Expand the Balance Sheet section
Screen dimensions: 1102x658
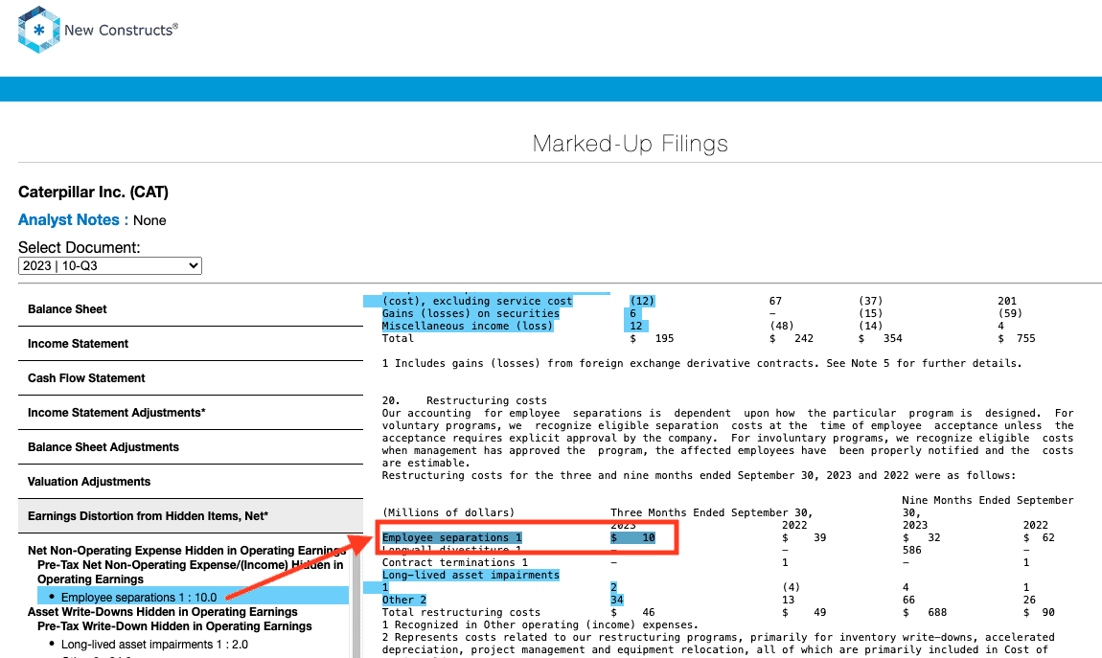pos(191,309)
